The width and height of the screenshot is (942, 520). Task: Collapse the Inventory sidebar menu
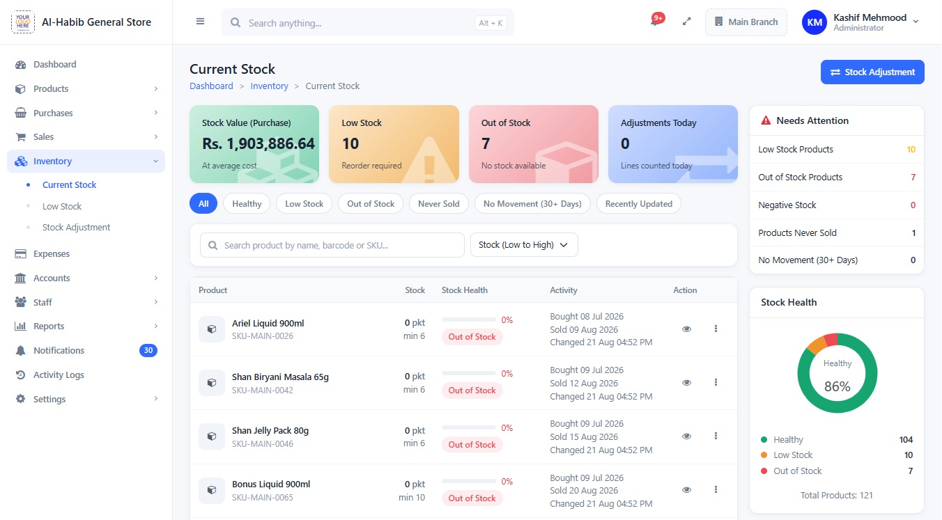[86, 161]
